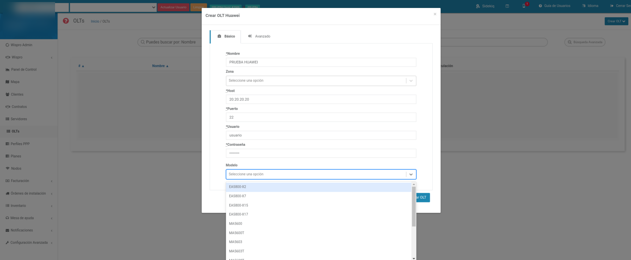Click the columns layout icon in top bar
631x260 pixels.
[507, 6]
